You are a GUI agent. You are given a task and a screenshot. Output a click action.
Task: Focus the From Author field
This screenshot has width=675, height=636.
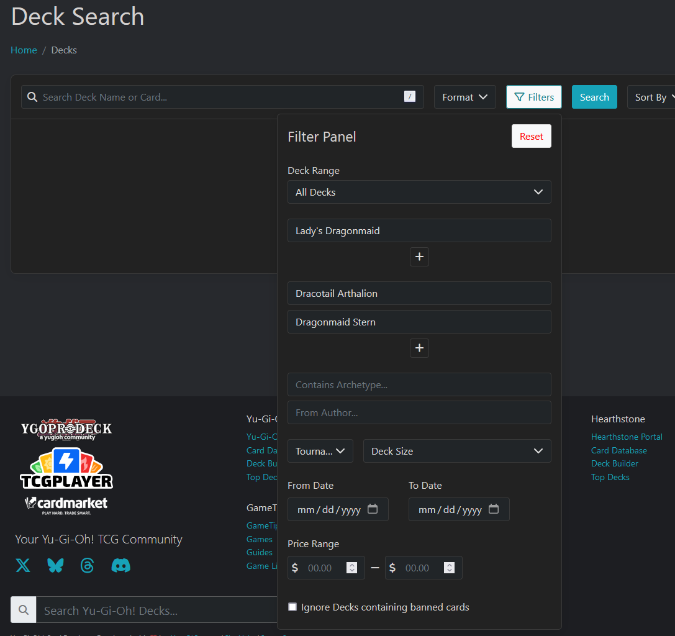(x=419, y=412)
